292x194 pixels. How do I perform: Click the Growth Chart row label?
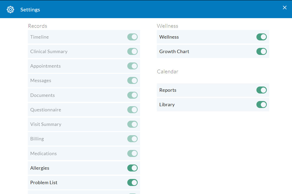coord(174,52)
